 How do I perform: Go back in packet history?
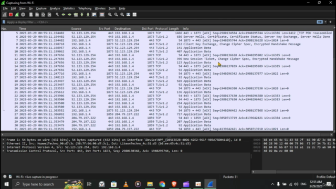pyautogui.click(x=64, y=15)
